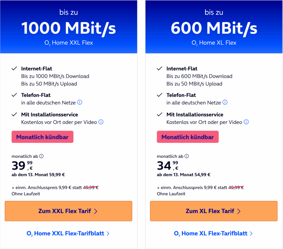Click the checkmark beside XXL Internet-Flat

click(x=14, y=68)
